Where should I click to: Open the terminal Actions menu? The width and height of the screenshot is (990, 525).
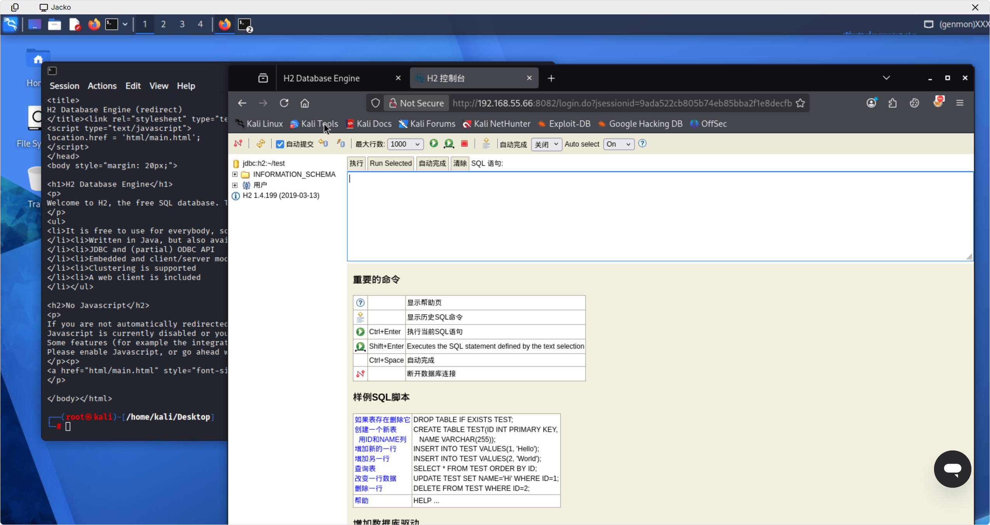click(102, 86)
